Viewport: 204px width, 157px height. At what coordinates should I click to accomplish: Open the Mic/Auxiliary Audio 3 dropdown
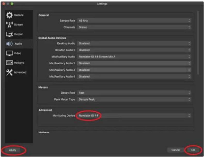134,70
